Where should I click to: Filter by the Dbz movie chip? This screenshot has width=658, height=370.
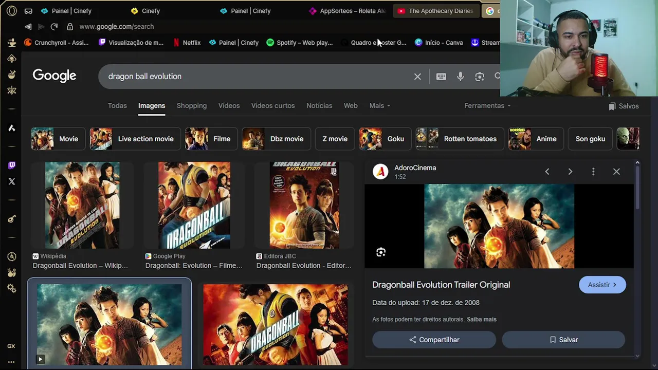[x=276, y=139]
